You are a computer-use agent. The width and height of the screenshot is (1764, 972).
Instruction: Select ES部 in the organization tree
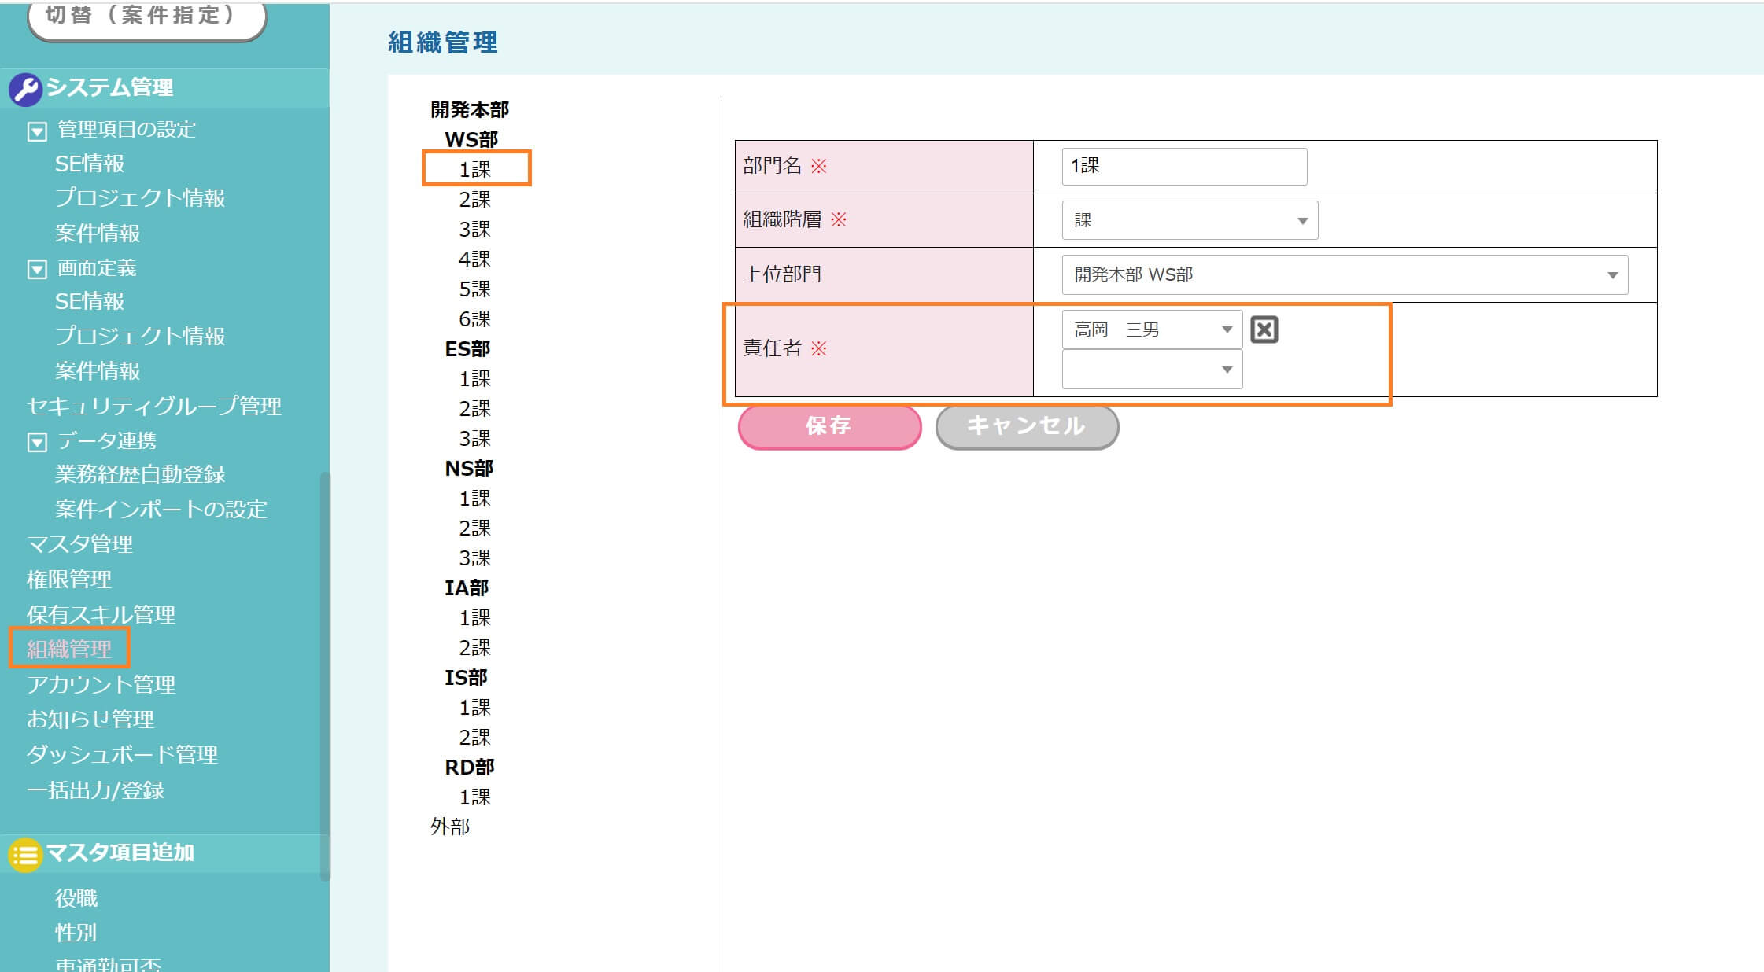(467, 348)
